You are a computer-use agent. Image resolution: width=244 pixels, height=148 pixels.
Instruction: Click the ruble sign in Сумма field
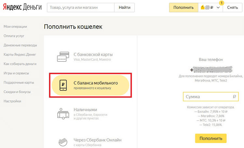pos(235,97)
